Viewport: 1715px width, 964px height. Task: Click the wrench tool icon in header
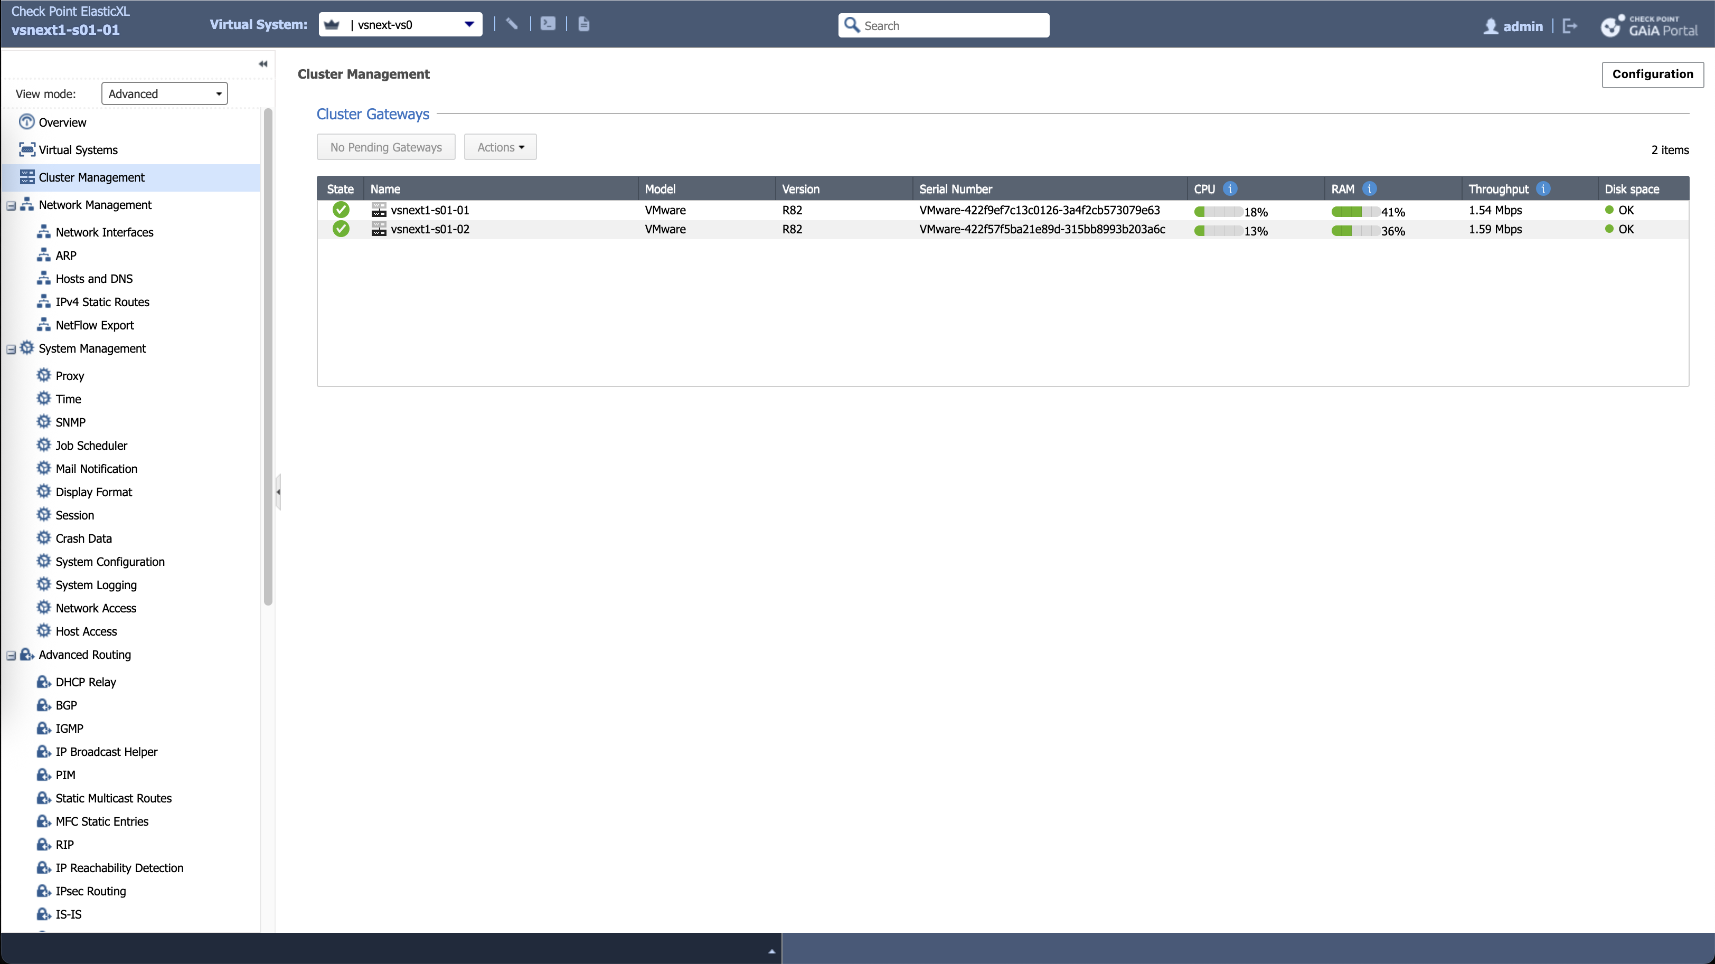(x=511, y=24)
